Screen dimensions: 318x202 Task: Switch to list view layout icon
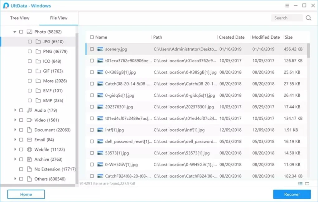[300, 184]
